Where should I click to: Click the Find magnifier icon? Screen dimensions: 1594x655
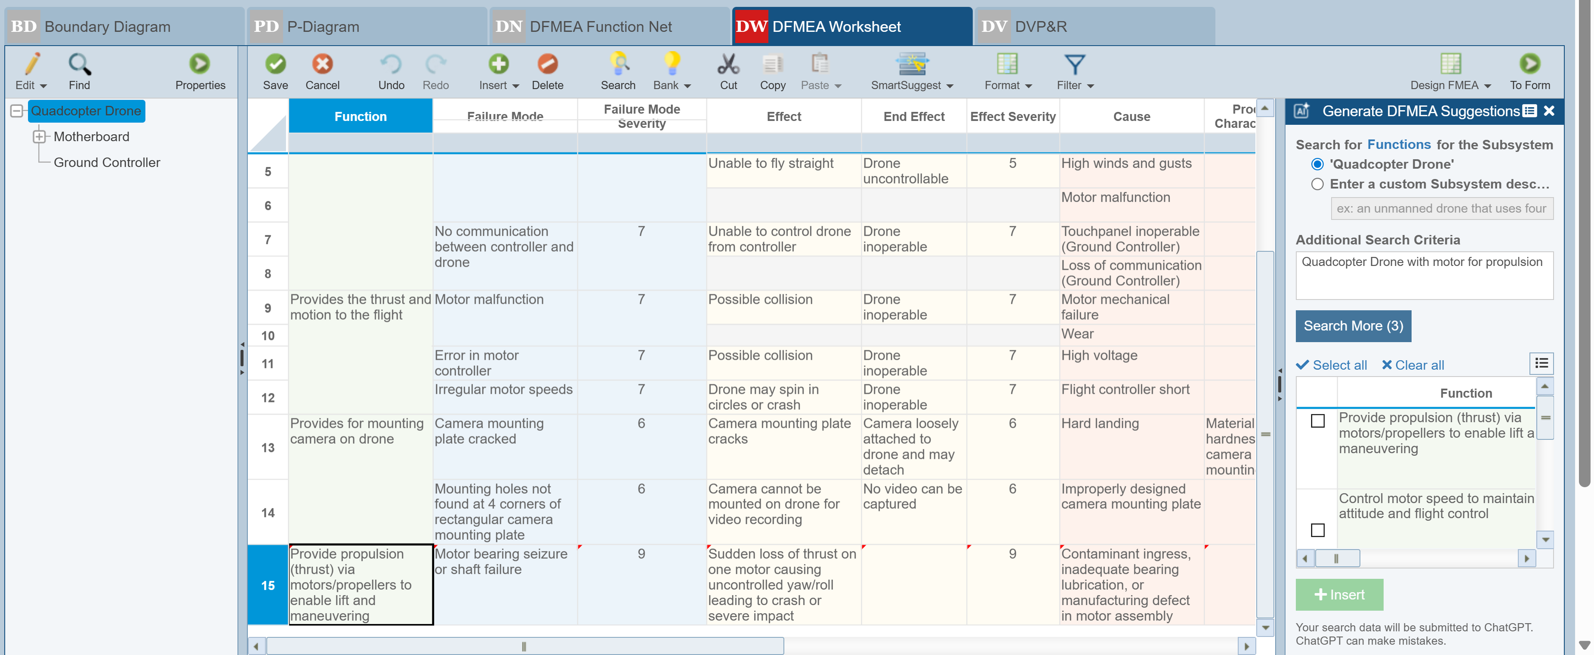[79, 64]
